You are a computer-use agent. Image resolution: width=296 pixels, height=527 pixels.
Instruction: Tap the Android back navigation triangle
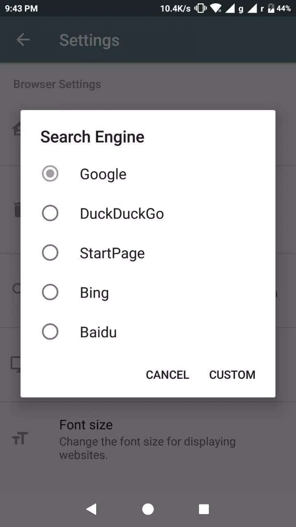coord(91,509)
